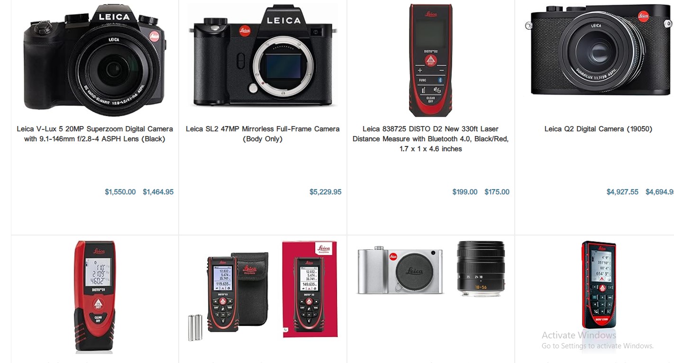Open the Leica 838725 DISTO D2 product title
The height and width of the screenshot is (363, 674).
click(x=430, y=139)
